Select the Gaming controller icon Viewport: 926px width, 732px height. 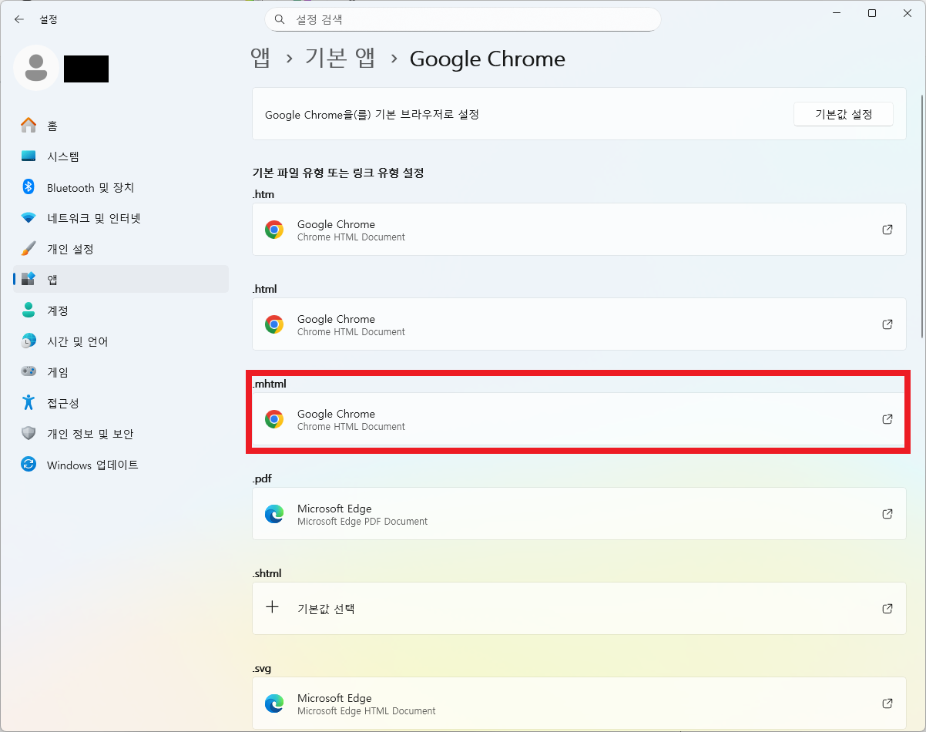pos(29,372)
